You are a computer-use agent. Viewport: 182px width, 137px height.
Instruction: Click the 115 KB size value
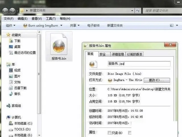[124, 95]
